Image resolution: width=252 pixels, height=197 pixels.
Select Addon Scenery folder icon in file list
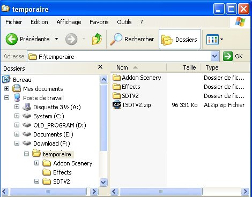tap(117, 78)
